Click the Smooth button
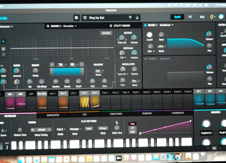 tap(106, 33)
